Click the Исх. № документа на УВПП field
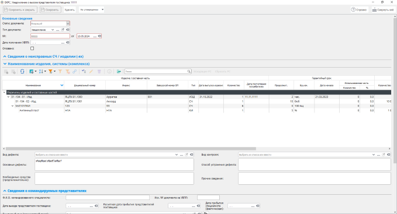The width and height of the screenshot is (397, 214). pos(208,198)
